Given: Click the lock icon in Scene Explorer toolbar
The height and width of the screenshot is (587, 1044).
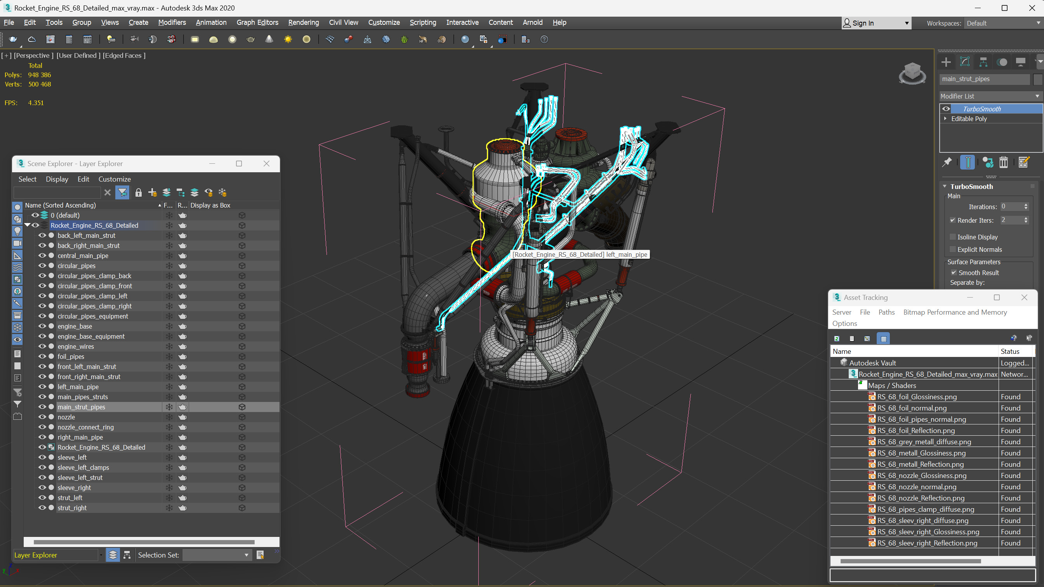Looking at the screenshot, I should click(139, 192).
